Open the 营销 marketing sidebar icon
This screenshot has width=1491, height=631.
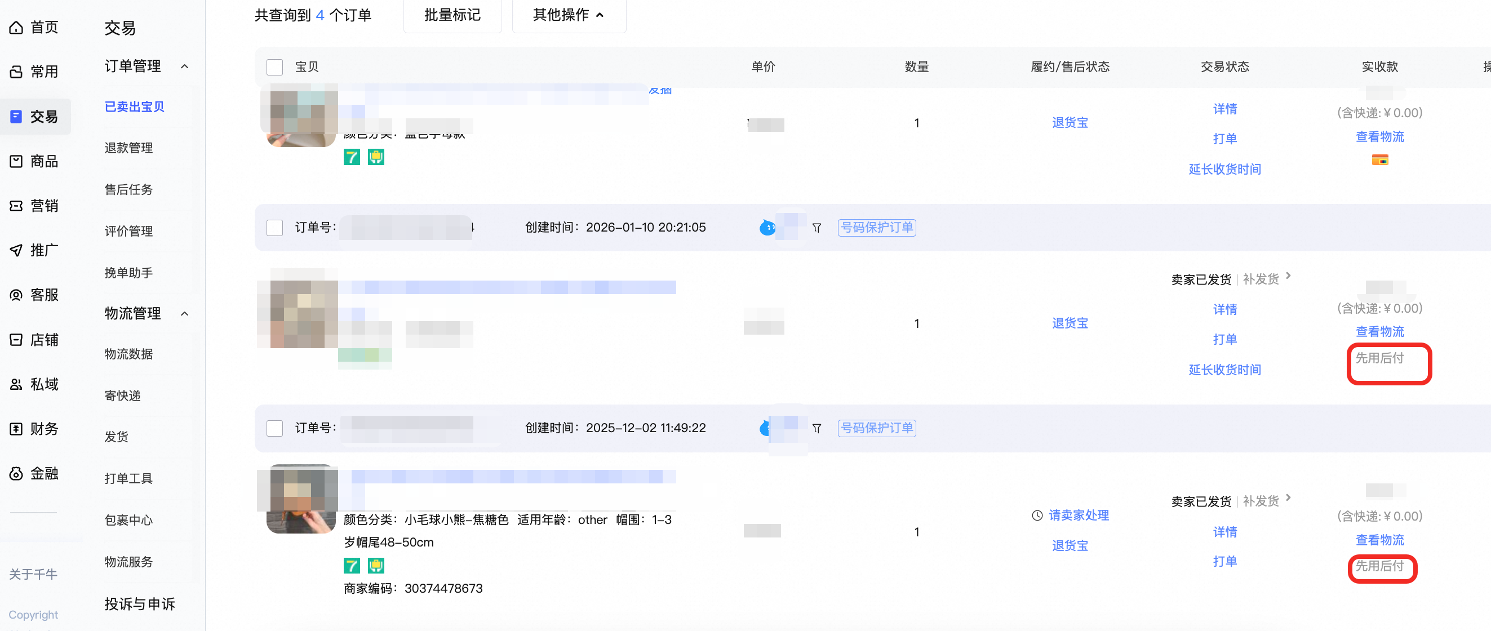click(16, 206)
